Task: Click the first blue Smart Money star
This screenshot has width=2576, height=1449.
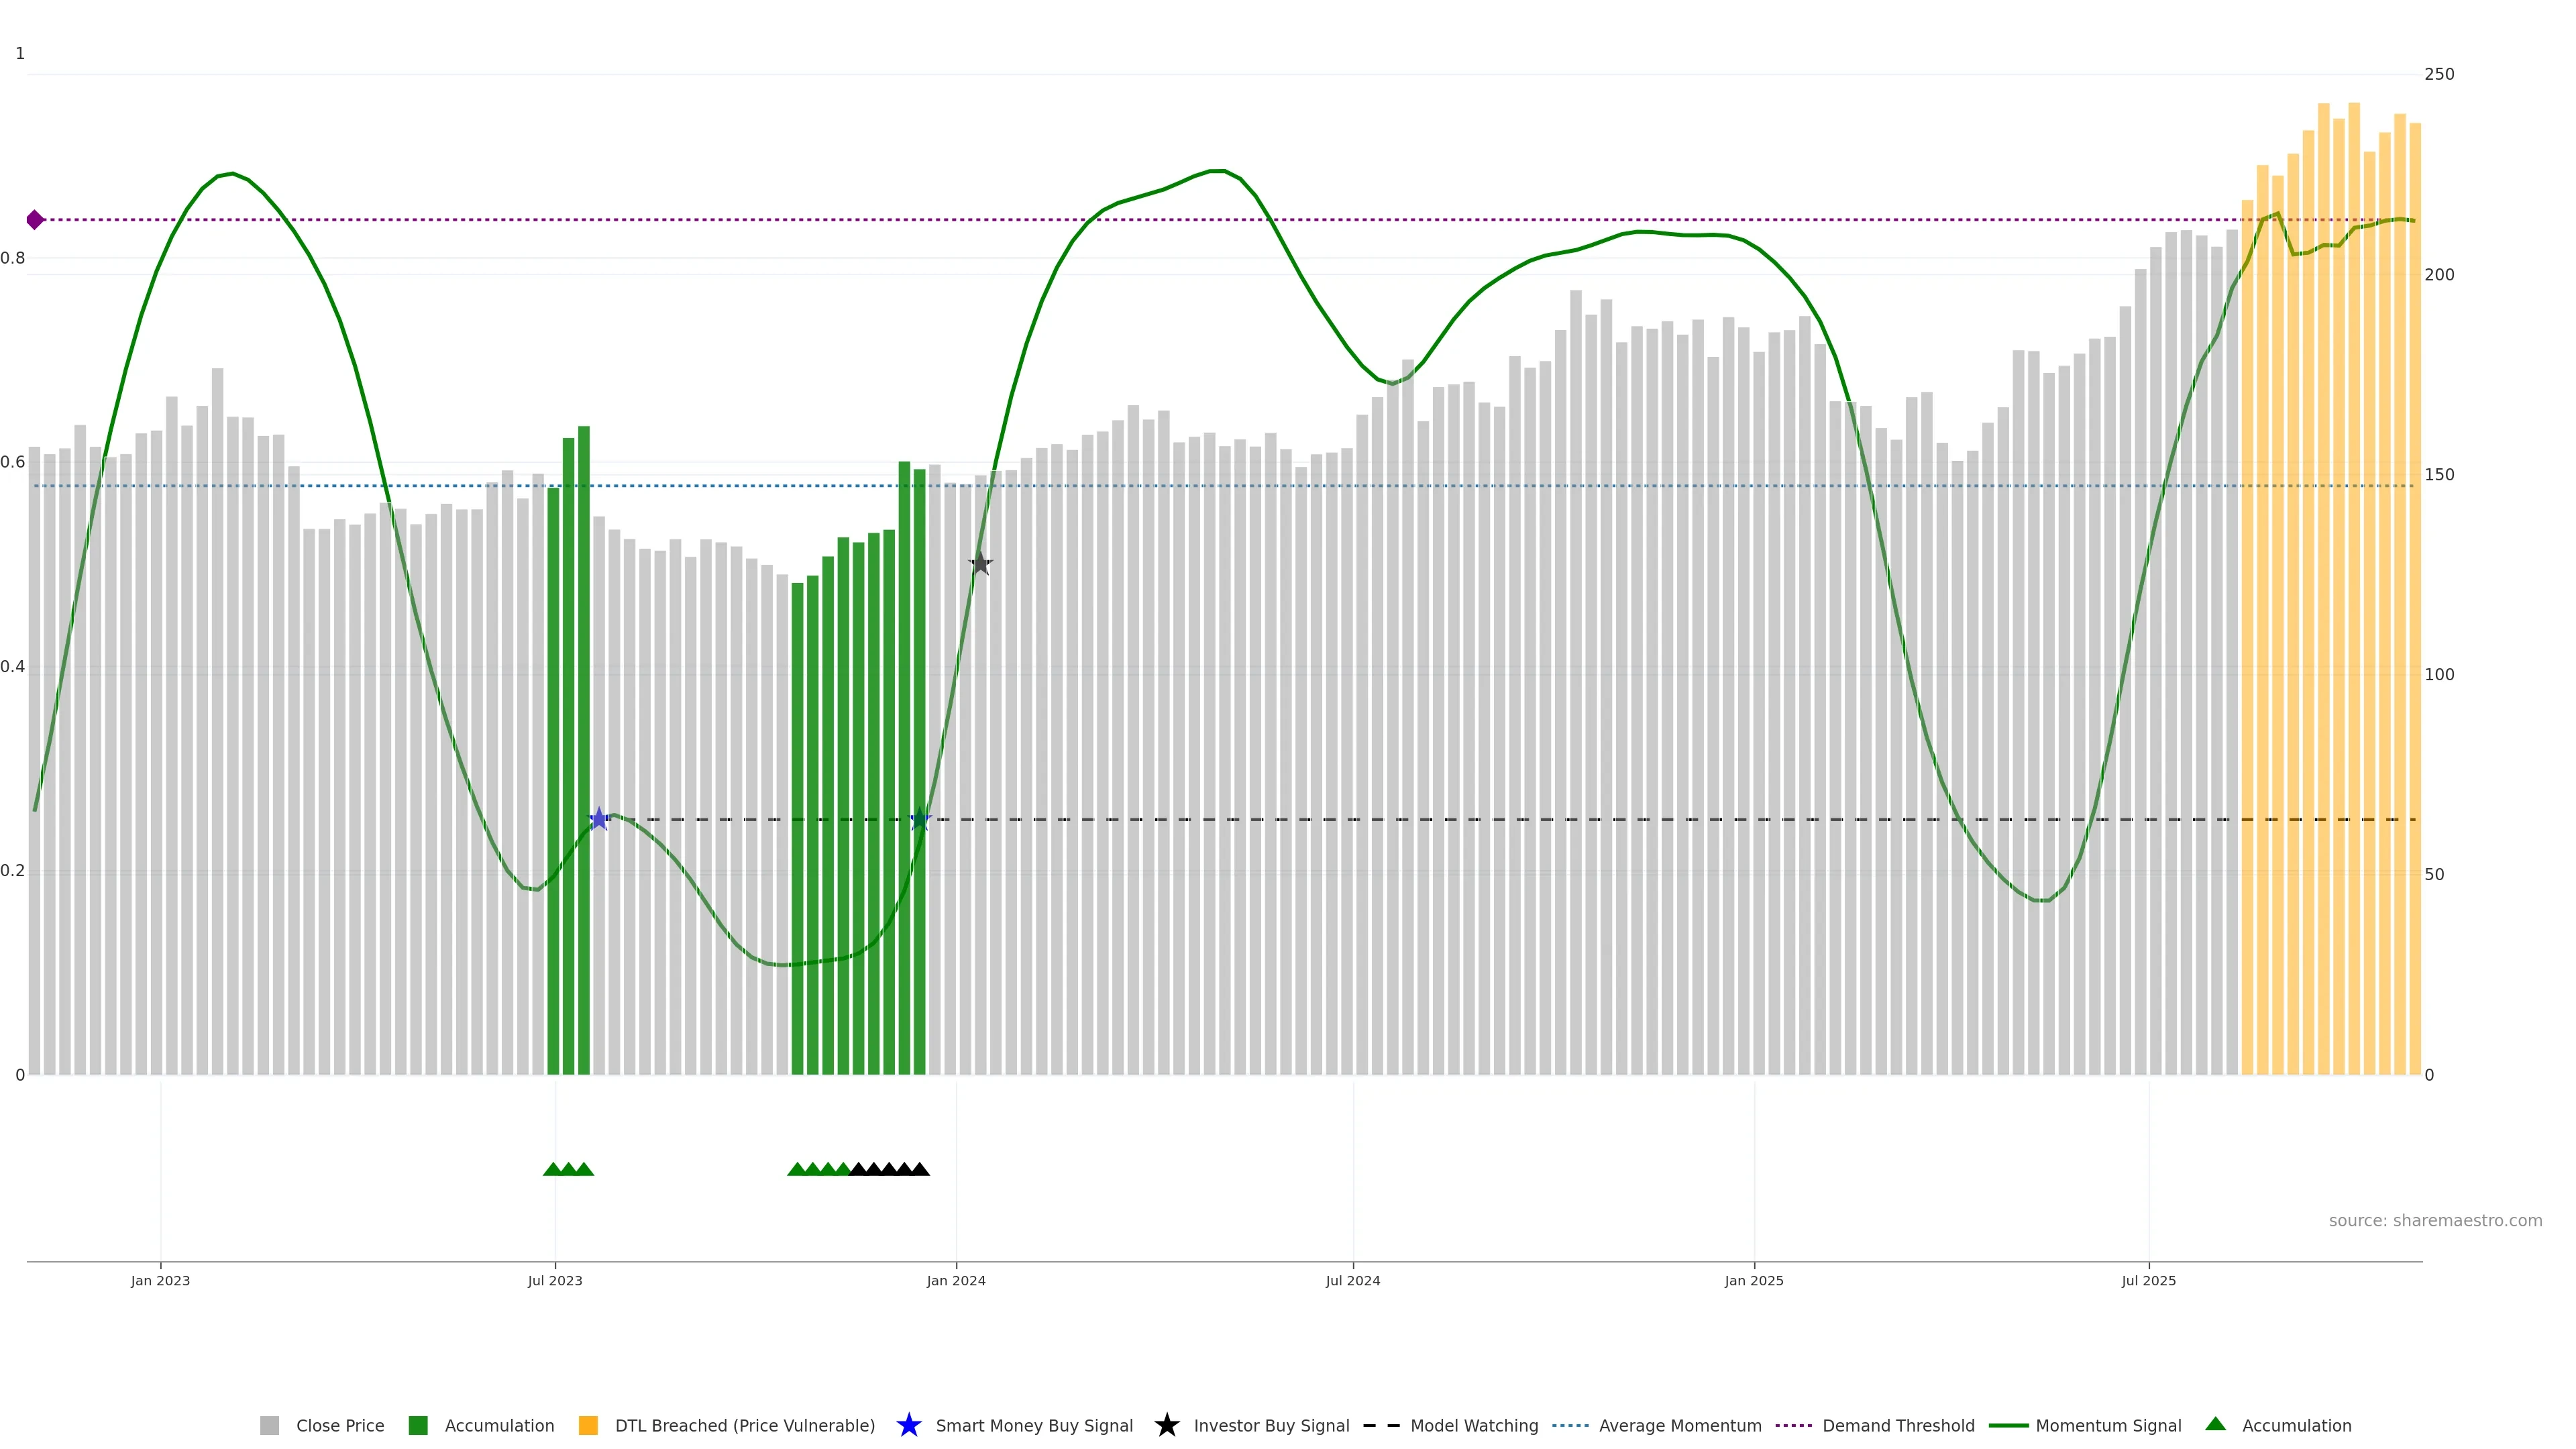Action: pos(599,820)
